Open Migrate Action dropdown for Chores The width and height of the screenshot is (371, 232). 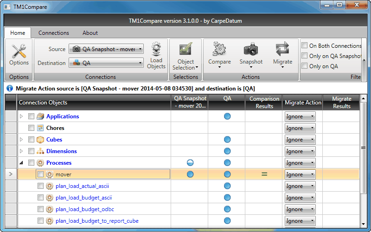pyautogui.click(x=300, y=128)
